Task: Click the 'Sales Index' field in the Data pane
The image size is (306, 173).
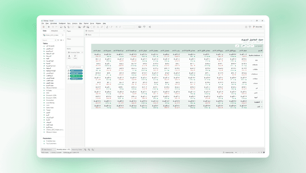Action: pos(50,108)
